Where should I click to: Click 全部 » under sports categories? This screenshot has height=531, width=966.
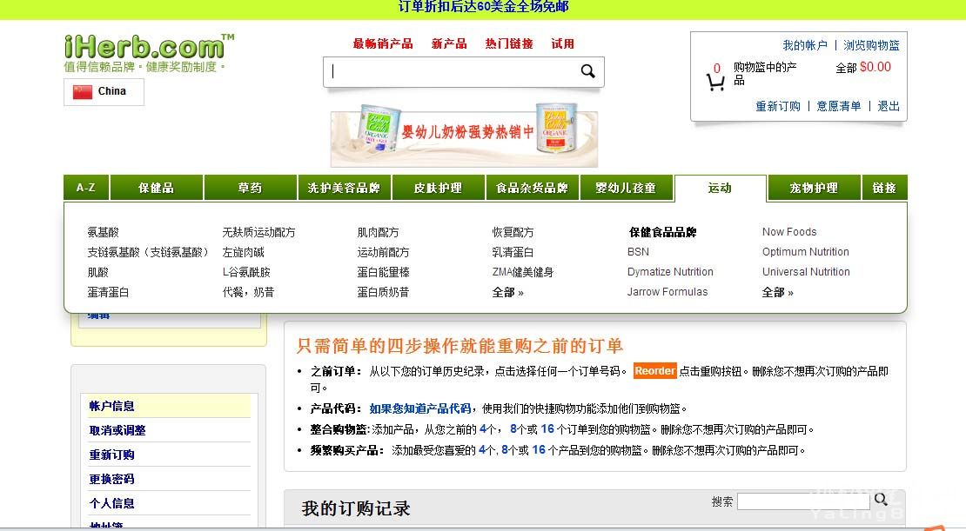[x=507, y=292]
